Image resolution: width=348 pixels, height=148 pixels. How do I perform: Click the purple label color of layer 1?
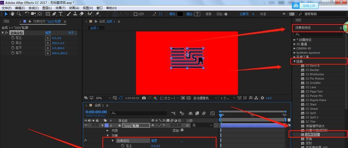(107, 125)
